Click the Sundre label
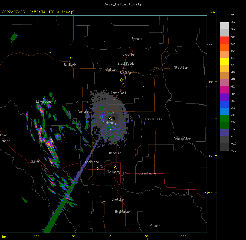Screen dimensions: 246x240 pyautogui.click(x=83, y=111)
